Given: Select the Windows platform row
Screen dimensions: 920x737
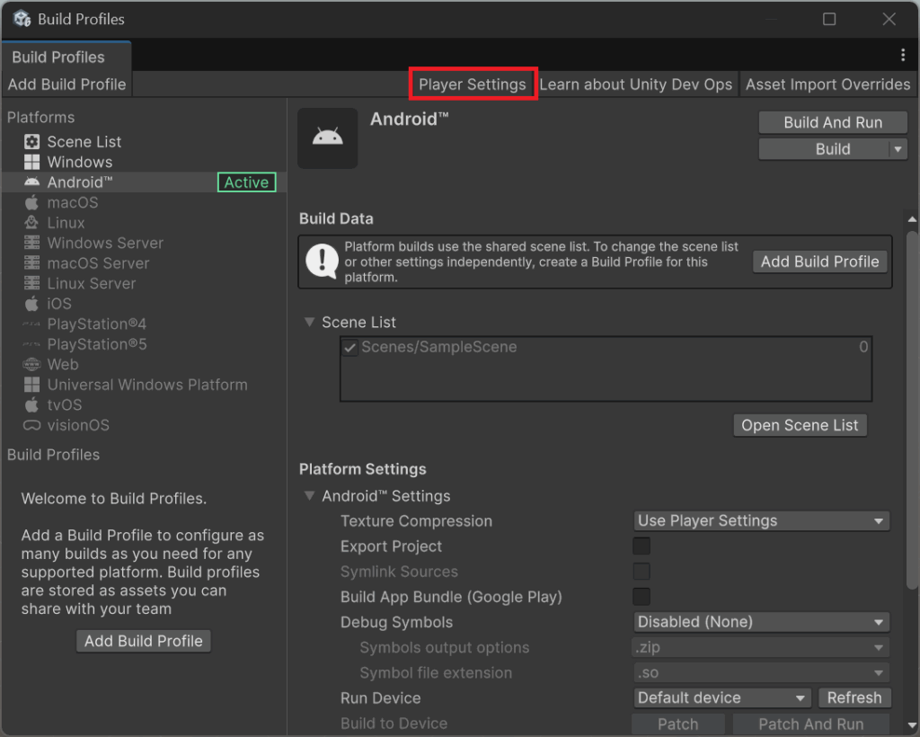Looking at the screenshot, I should point(144,162).
